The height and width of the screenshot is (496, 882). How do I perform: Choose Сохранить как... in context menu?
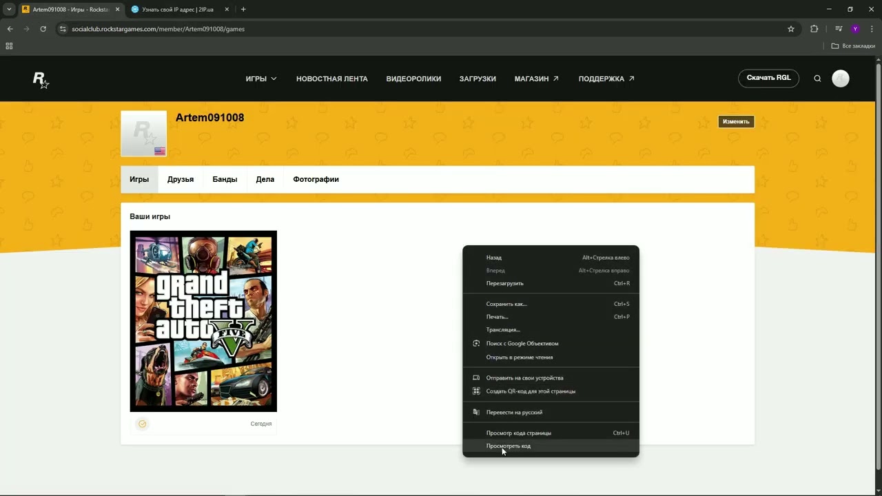point(551,304)
